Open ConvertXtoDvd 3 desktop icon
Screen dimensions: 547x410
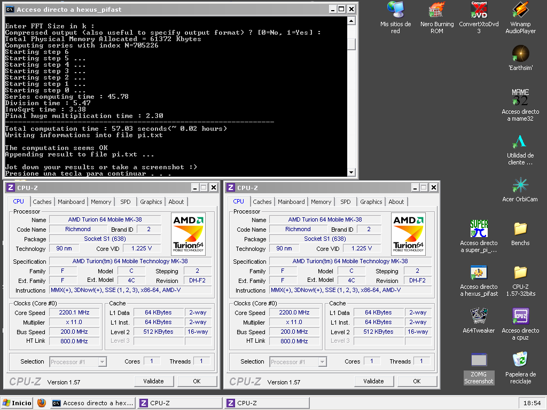pyautogui.click(x=479, y=18)
